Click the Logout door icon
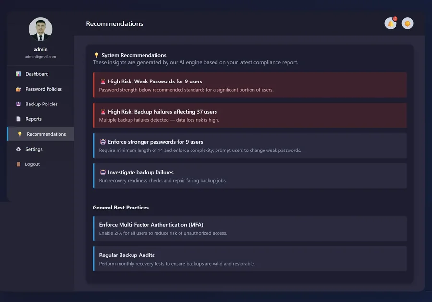 pos(18,164)
